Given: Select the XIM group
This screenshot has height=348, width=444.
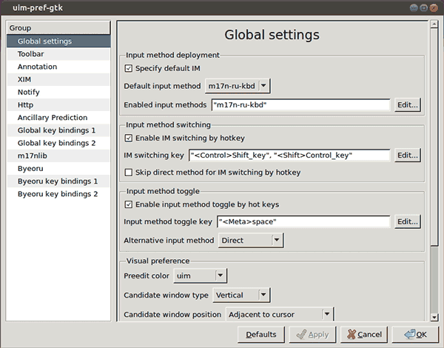Looking at the screenshot, I should [58, 79].
